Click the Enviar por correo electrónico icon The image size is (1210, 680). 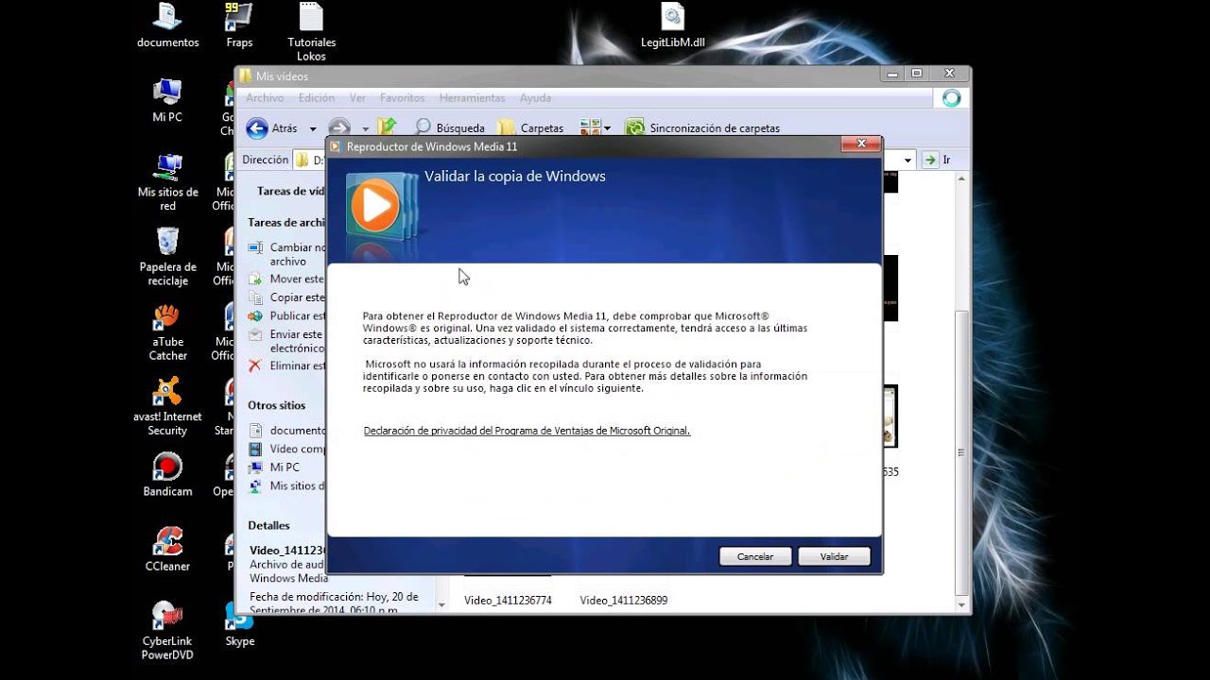tap(255, 334)
